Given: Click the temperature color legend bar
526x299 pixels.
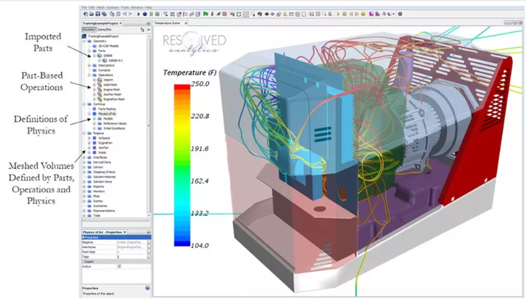Looking at the screenshot, I should click(182, 165).
